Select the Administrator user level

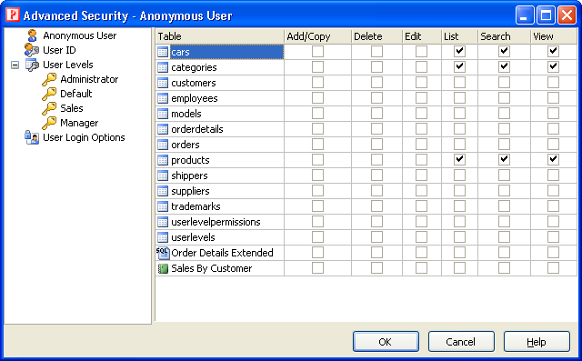click(x=89, y=79)
